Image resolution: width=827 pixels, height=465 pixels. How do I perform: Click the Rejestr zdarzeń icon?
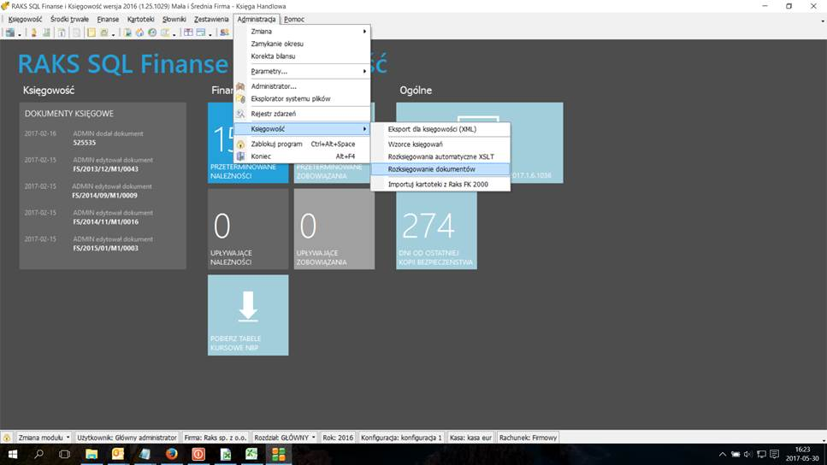pyautogui.click(x=241, y=114)
